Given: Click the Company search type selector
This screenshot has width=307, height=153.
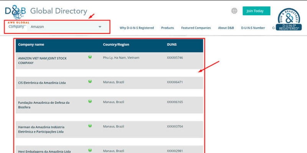Looking at the screenshot, I should 16,27.
